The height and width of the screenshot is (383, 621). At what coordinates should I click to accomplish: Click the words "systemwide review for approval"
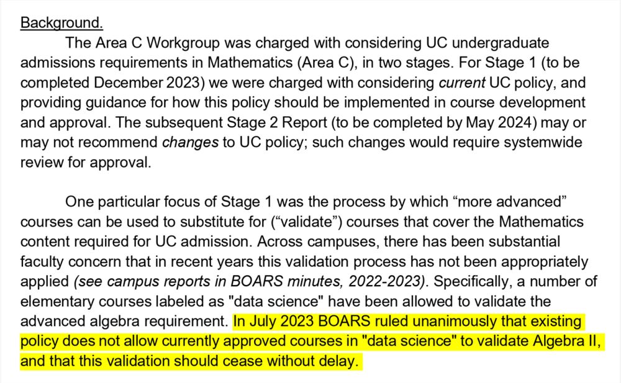tap(301, 152)
